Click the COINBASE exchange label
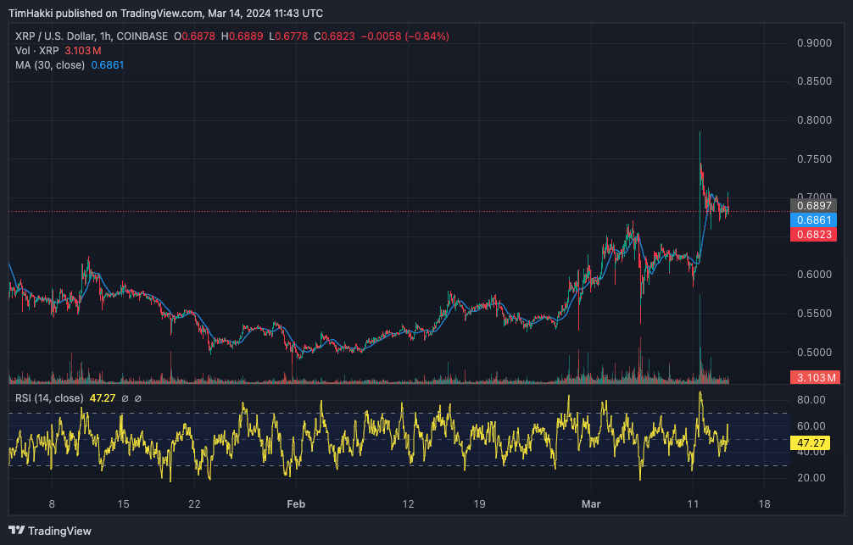853x545 pixels. [x=142, y=36]
